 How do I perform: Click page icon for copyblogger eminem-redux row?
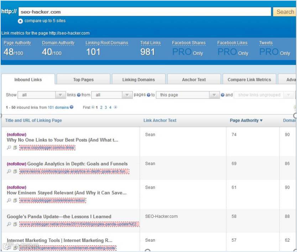(15, 200)
